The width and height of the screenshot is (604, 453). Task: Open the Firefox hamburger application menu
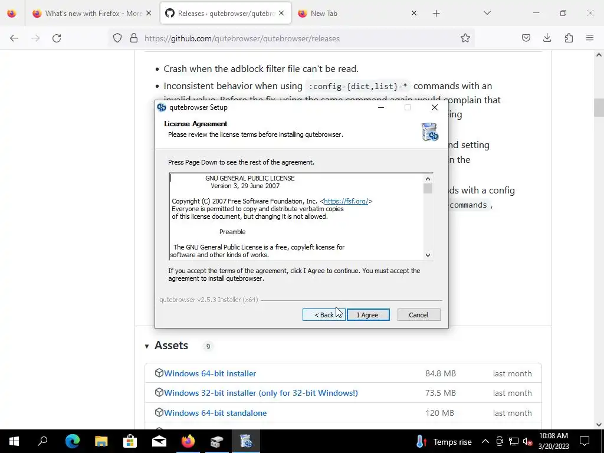[590, 38]
